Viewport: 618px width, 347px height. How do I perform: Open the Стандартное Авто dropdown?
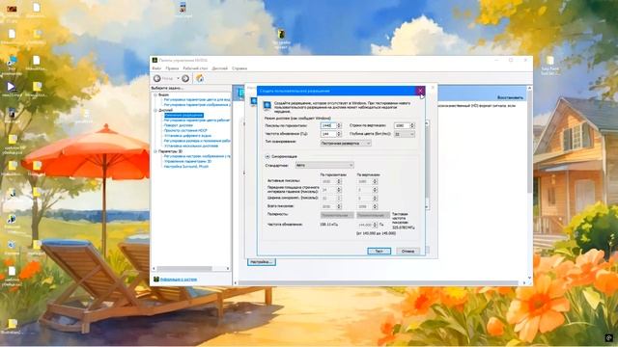[x=324, y=165]
